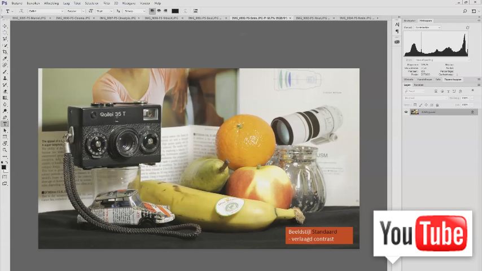Click the left-align text button
482x271 pixels.
tap(152, 11)
